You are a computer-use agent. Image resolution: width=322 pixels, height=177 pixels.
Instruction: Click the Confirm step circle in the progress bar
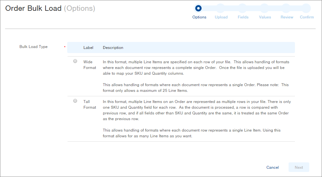(x=306, y=8)
